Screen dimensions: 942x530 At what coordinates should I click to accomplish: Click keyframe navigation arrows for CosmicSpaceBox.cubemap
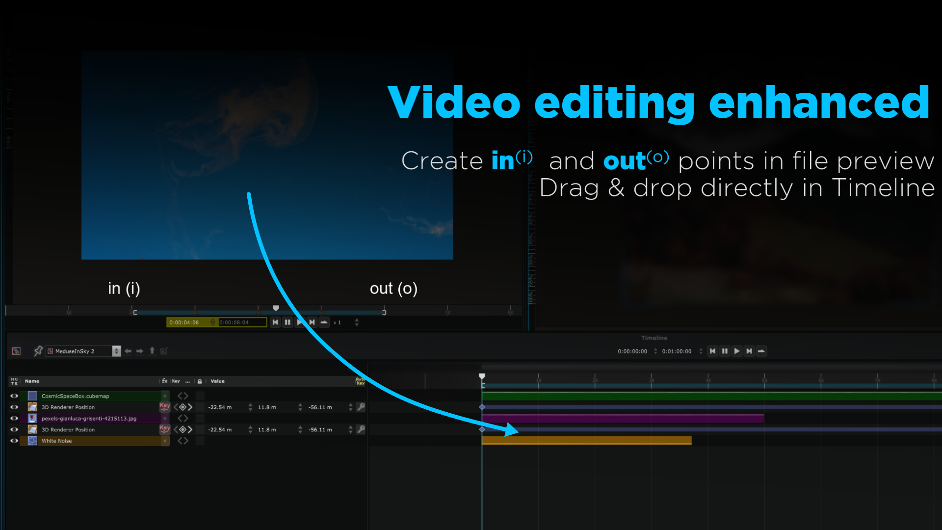click(x=183, y=396)
